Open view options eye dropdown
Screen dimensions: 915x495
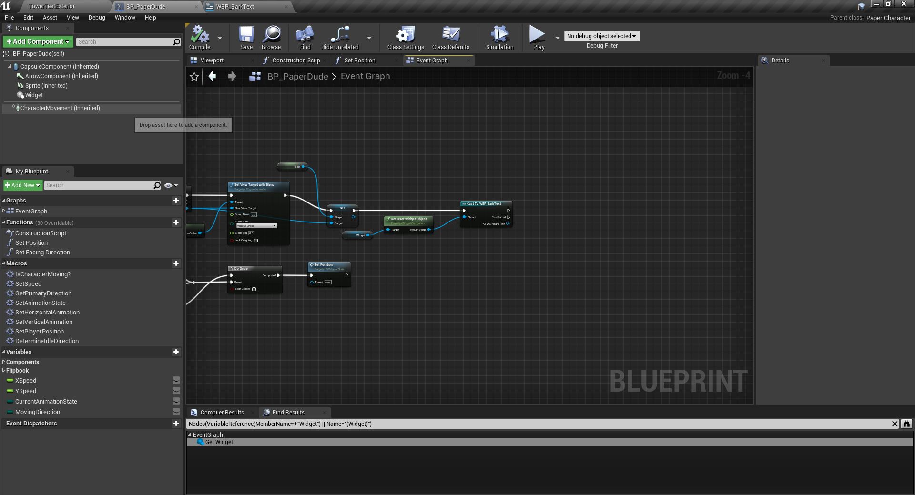[171, 185]
